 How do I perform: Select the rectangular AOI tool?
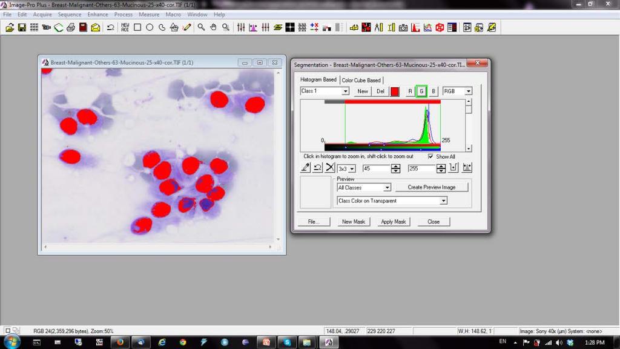(x=137, y=28)
